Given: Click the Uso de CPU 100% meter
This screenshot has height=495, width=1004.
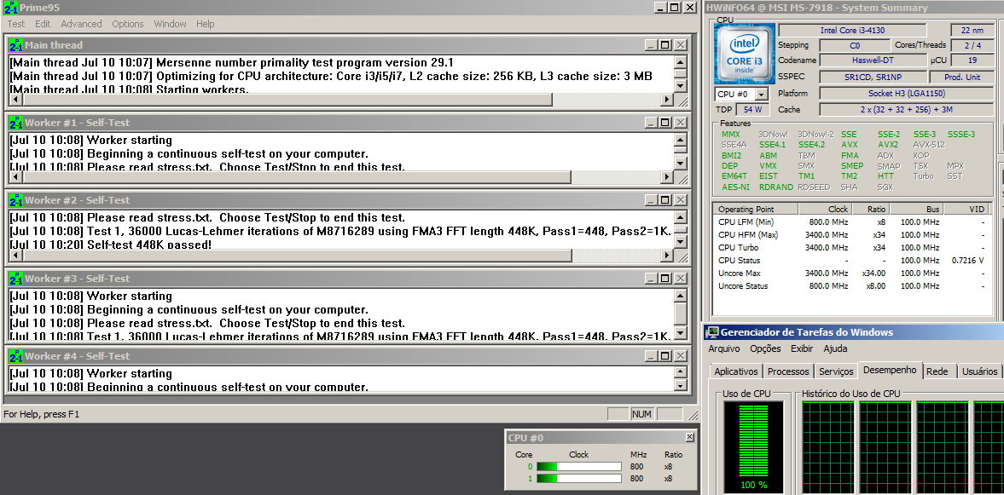Looking at the screenshot, I should click(753, 447).
